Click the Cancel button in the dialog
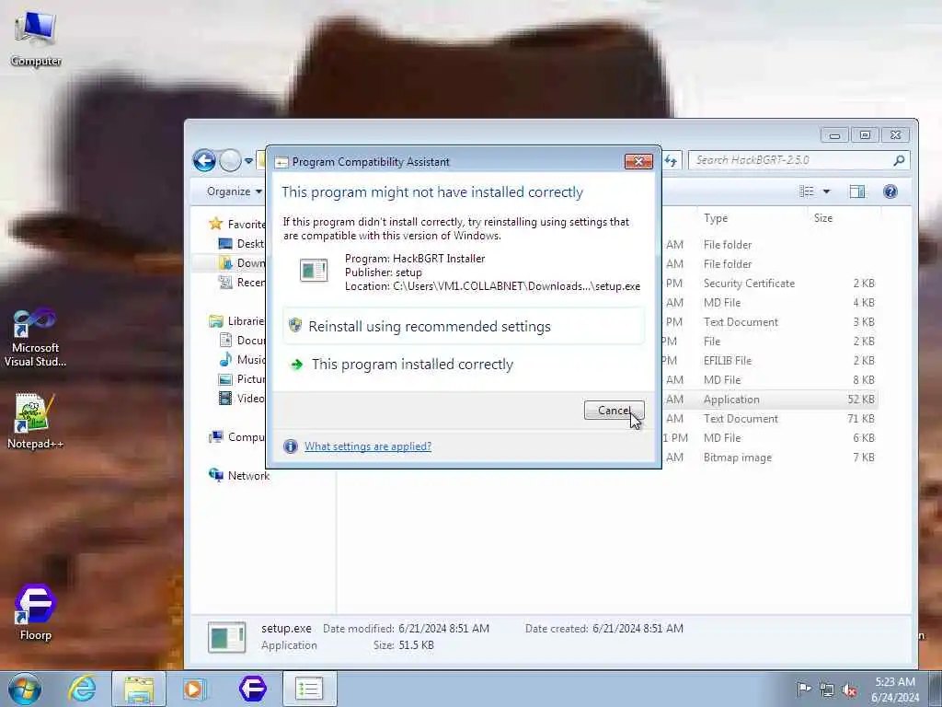The width and height of the screenshot is (942, 707). click(614, 410)
